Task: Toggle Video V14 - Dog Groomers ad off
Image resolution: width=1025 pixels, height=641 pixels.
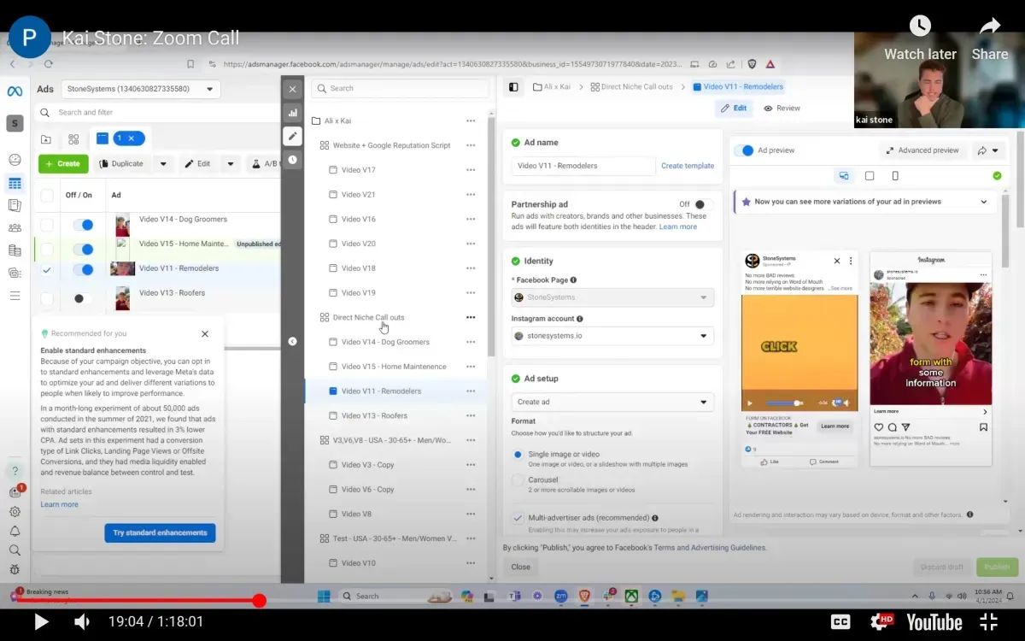Action: tap(83, 225)
